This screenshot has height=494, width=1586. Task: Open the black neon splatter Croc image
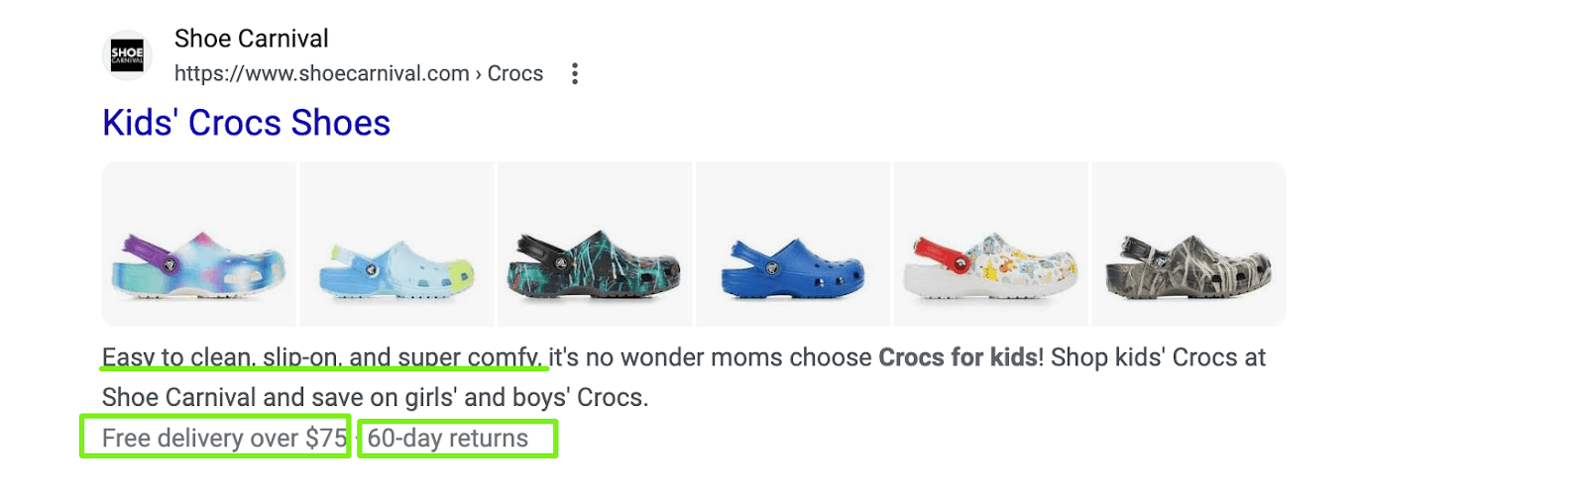[x=595, y=245]
